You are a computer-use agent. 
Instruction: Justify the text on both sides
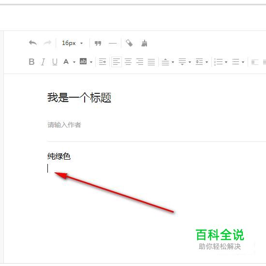(151, 62)
